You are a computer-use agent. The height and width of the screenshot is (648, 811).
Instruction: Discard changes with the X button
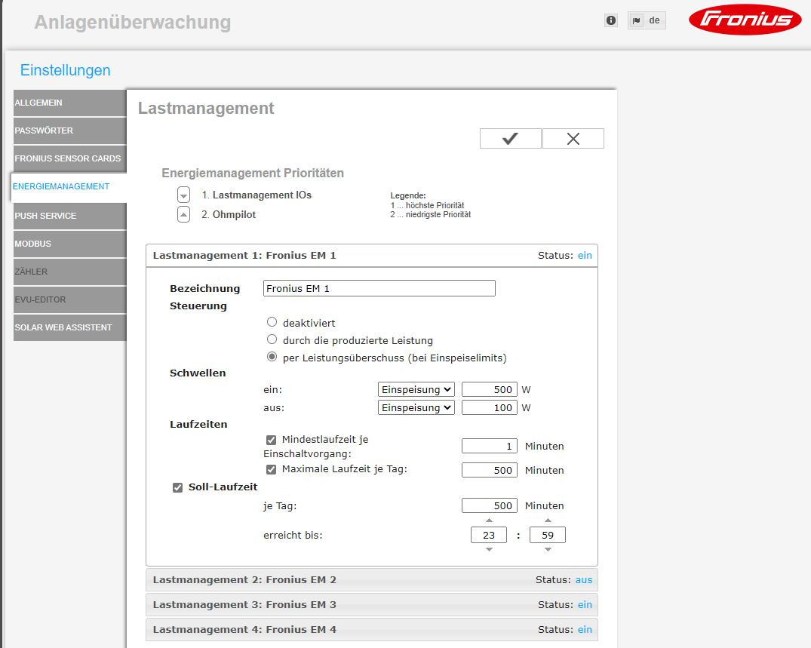pos(573,139)
